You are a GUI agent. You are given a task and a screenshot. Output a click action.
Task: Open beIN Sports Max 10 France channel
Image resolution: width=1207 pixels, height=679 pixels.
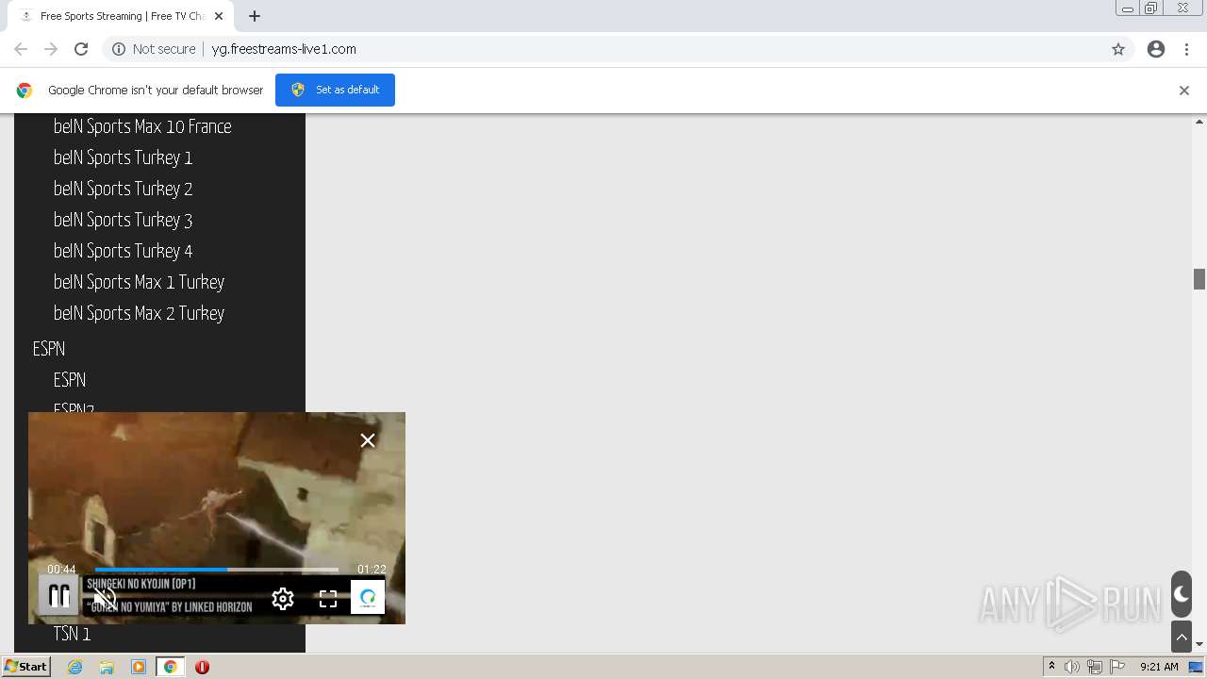142,126
